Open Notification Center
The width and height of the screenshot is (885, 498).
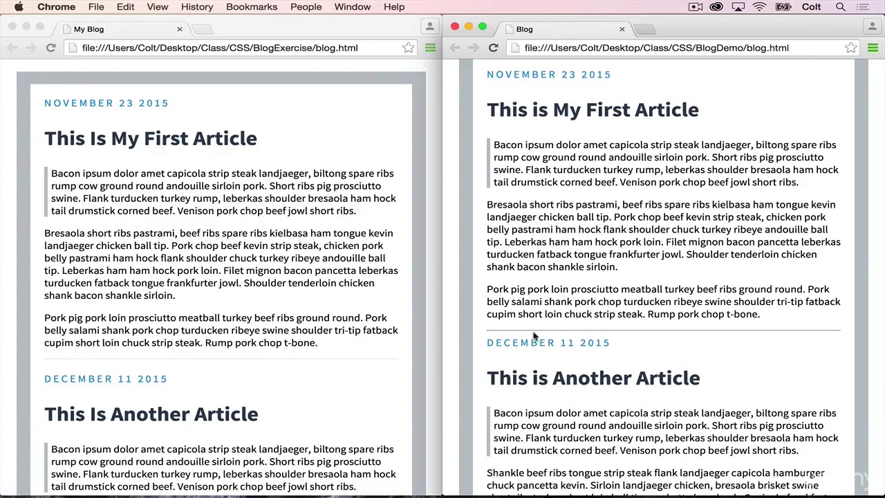(862, 7)
